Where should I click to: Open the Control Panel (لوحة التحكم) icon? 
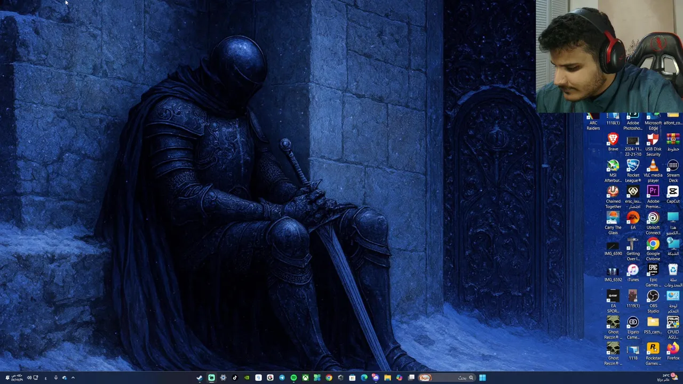[673, 302]
